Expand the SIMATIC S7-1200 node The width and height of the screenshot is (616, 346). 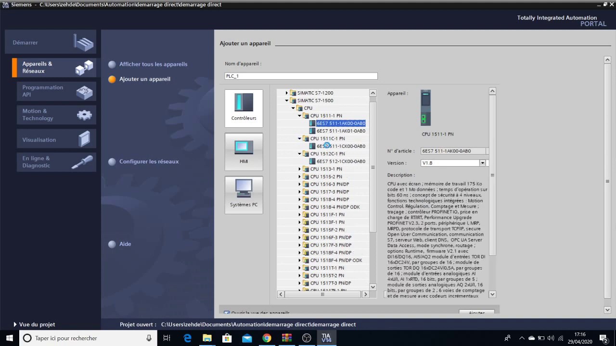pyautogui.click(x=286, y=93)
